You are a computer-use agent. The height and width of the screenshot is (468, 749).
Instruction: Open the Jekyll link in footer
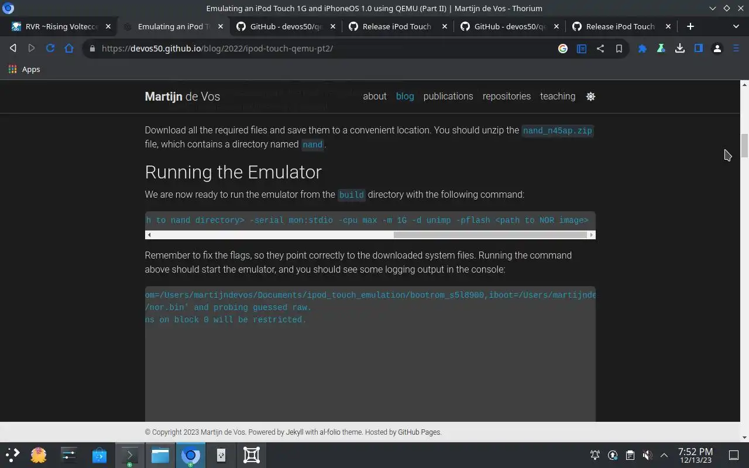pyautogui.click(x=294, y=432)
